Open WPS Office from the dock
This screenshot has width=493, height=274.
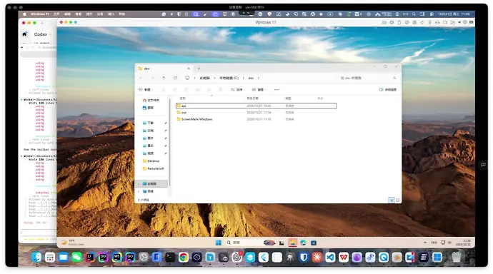click(344, 258)
